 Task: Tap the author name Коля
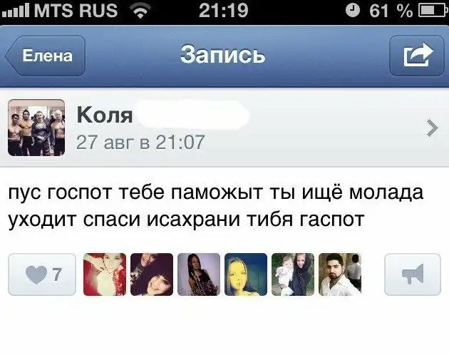click(x=105, y=115)
